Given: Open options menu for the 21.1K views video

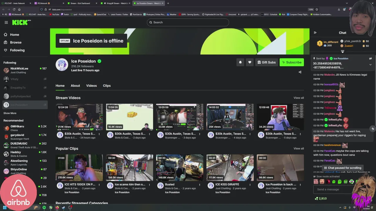Looking at the screenshot, I should pyautogui.click(x=99, y=134).
